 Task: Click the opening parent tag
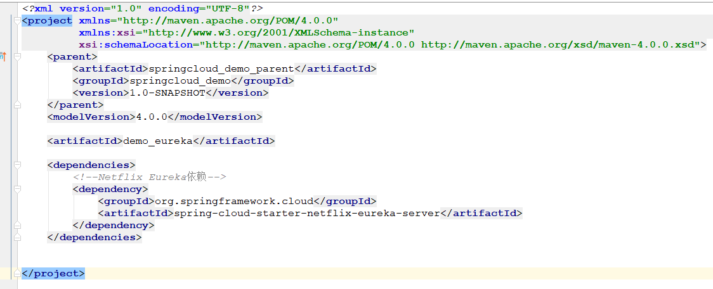72,57
